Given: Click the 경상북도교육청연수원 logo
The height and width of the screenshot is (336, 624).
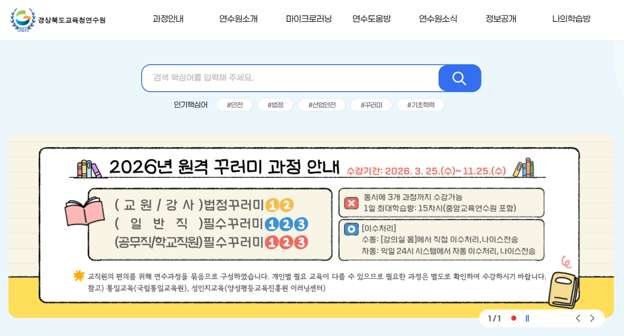Looking at the screenshot, I should click(58, 20).
